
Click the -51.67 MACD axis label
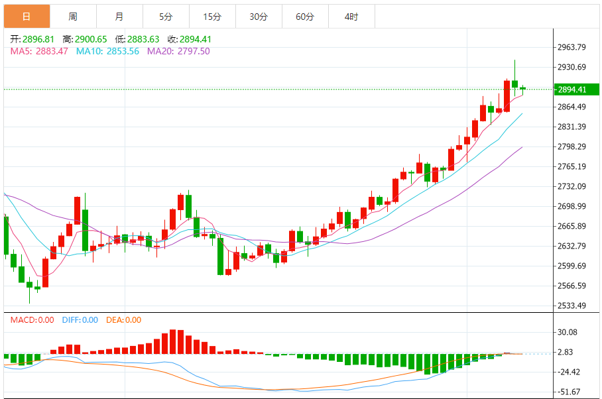click(x=569, y=392)
